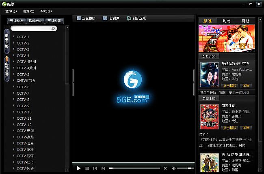Viewport: 264px width, 174px height.
Task: Select CCTV-4美洲 channel
Action: [26, 68]
